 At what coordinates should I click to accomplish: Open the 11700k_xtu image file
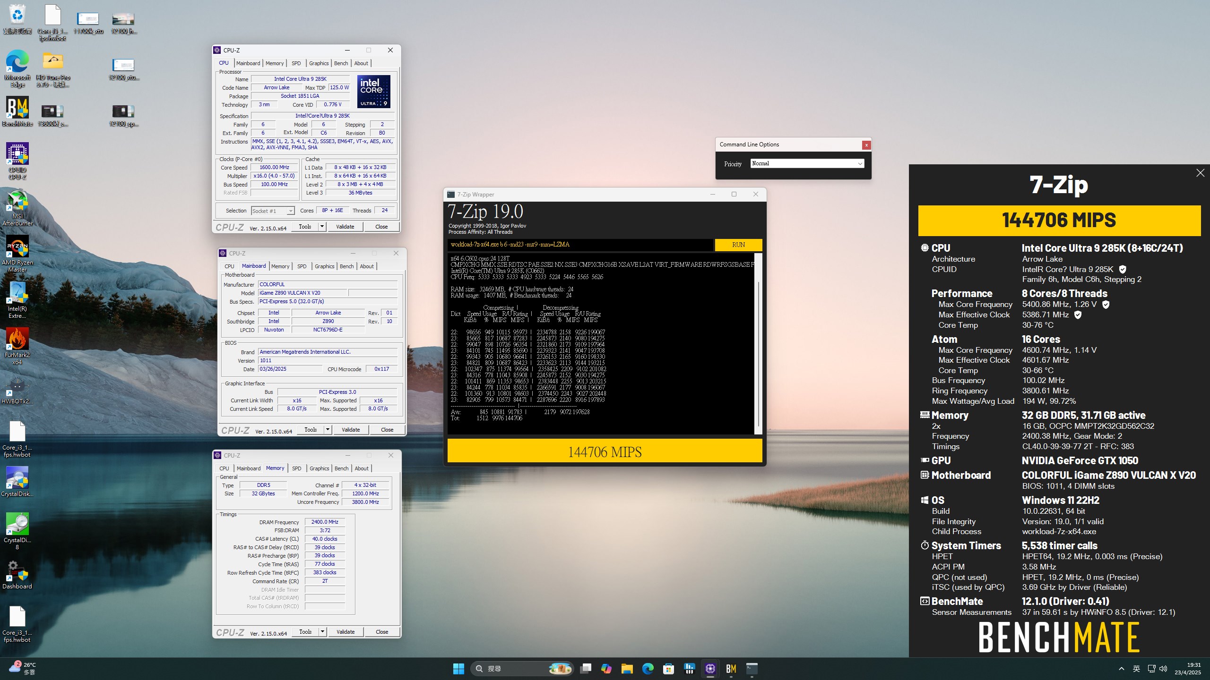pyautogui.click(x=88, y=23)
